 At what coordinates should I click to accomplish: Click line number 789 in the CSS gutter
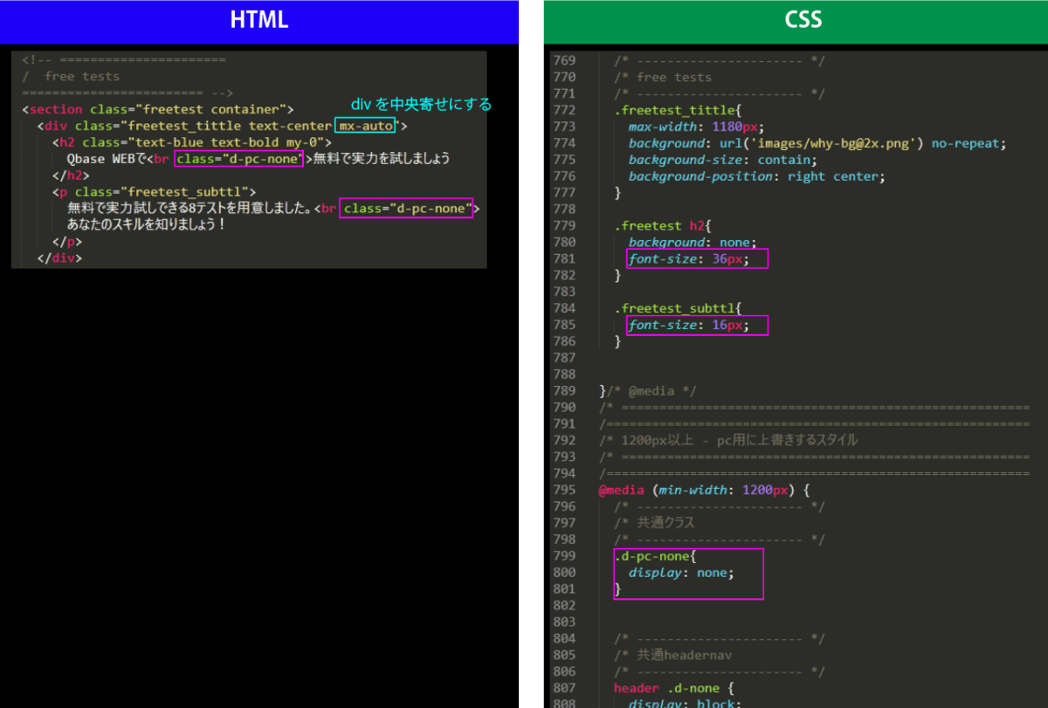pyautogui.click(x=565, y=390)
